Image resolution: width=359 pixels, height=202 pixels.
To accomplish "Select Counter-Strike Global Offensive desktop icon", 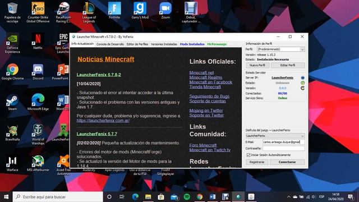I will click(38, 12).
